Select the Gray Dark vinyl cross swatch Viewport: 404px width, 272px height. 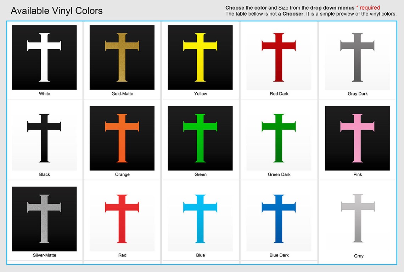coord(357,57)
